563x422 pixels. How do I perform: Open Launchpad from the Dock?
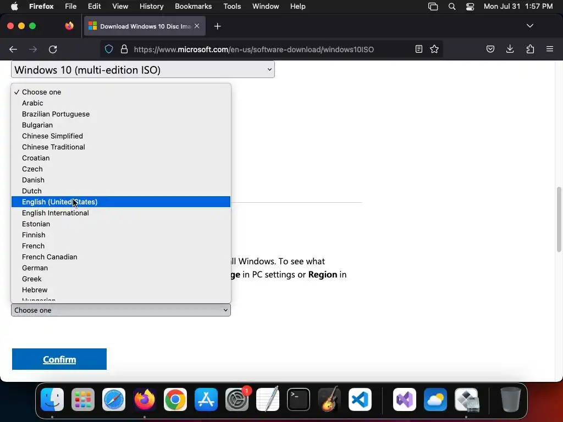(x=83, y=399)
